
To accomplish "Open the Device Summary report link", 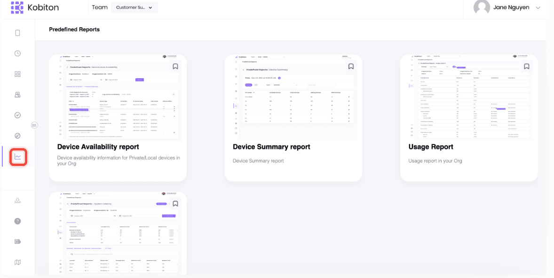I will pyautogui.click(x=271, y=147).
